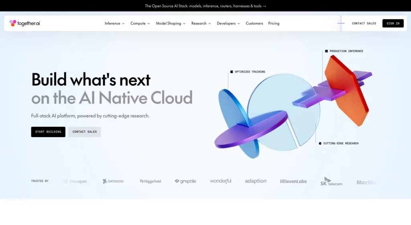Expand the Inference dropdown menu
Viewport: 411px width, 225px height.
pyautogui.click(x=114, y=23)
